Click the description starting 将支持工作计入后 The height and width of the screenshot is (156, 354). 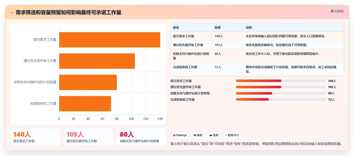283,54
